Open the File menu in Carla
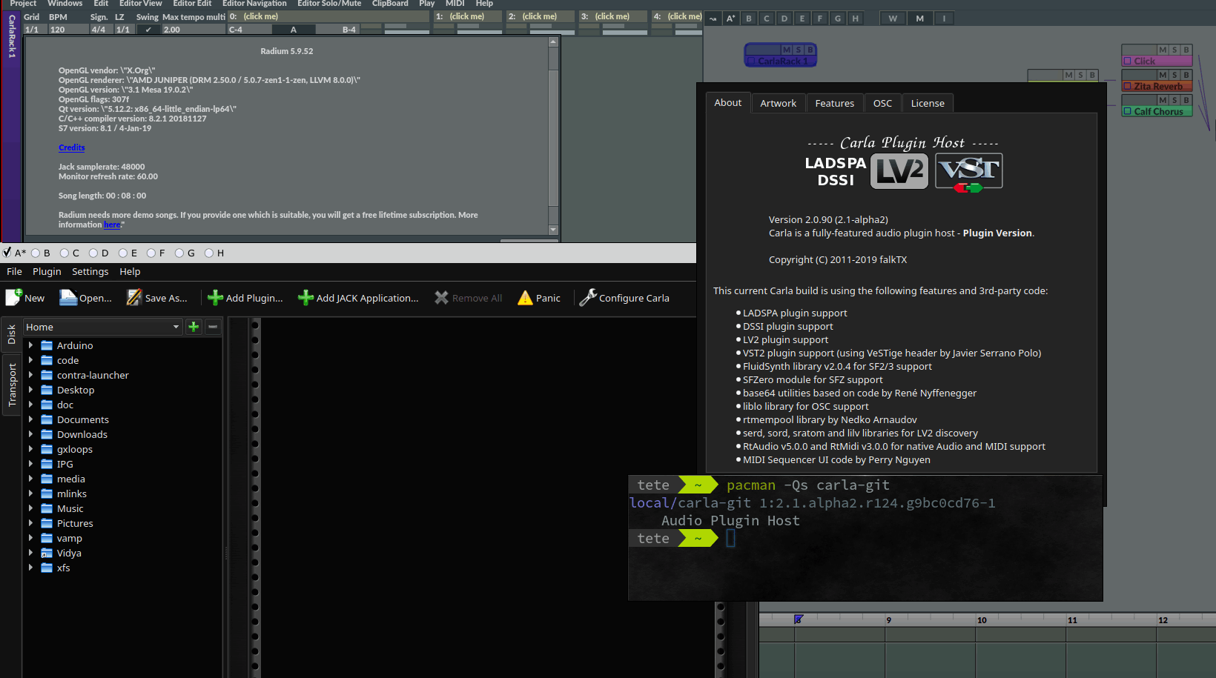Viewport: 1216px width, 678px height. pyautogui.click(x=14, y=271)
